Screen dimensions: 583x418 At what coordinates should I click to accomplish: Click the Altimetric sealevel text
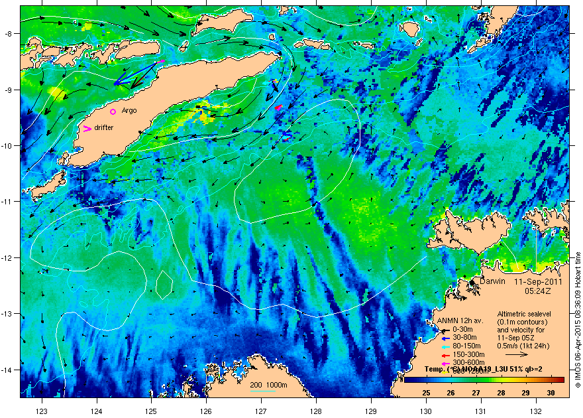pos(524,314)
